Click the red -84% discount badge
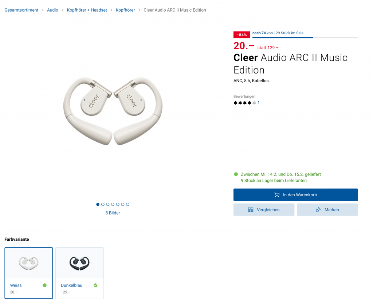This screenshot has height=303, width=373. point(242,35)
